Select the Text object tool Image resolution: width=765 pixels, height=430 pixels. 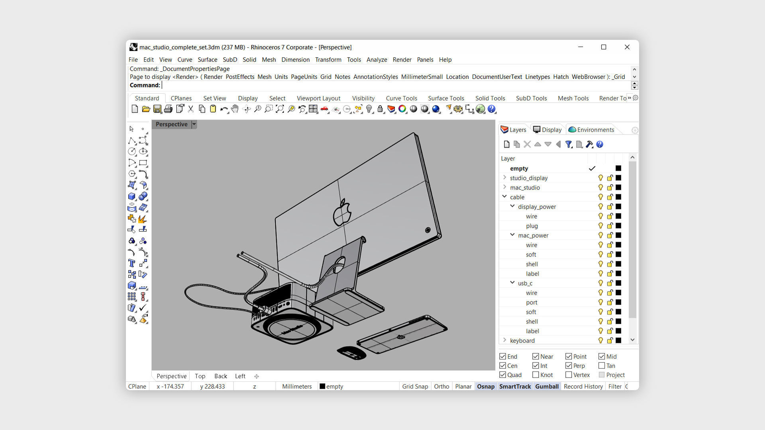point(132,263)
